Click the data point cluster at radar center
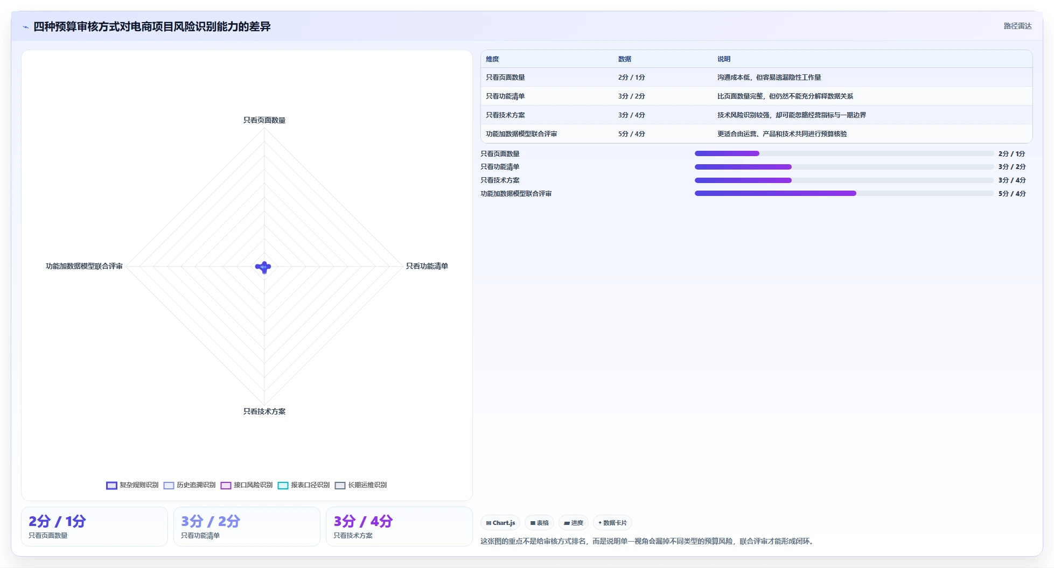 [263, 267]
